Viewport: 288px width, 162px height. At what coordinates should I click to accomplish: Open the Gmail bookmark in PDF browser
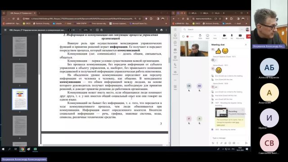68,23
